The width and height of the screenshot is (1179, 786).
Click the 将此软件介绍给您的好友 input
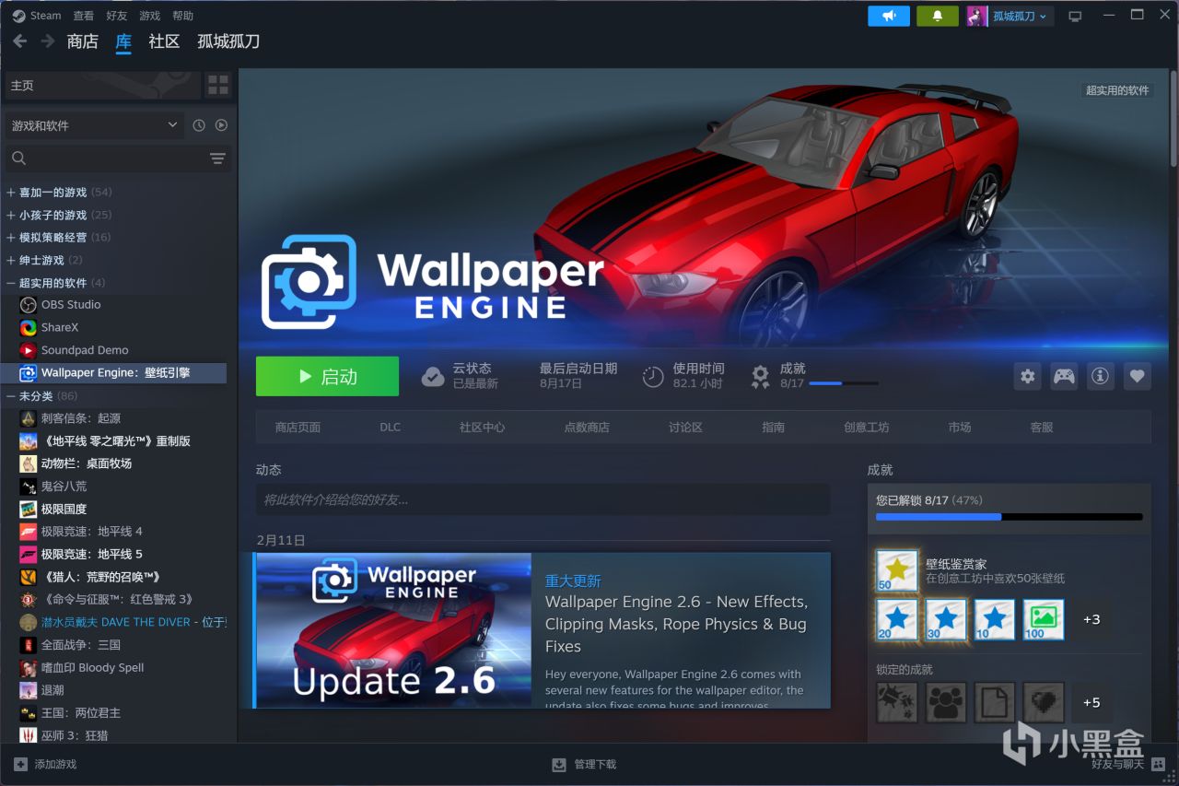(543, 499)
